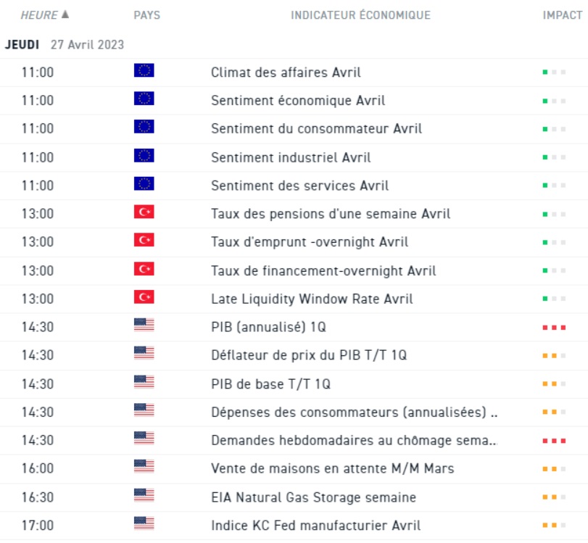Click green impact dots for Sentiment économique

coord(554,101)
